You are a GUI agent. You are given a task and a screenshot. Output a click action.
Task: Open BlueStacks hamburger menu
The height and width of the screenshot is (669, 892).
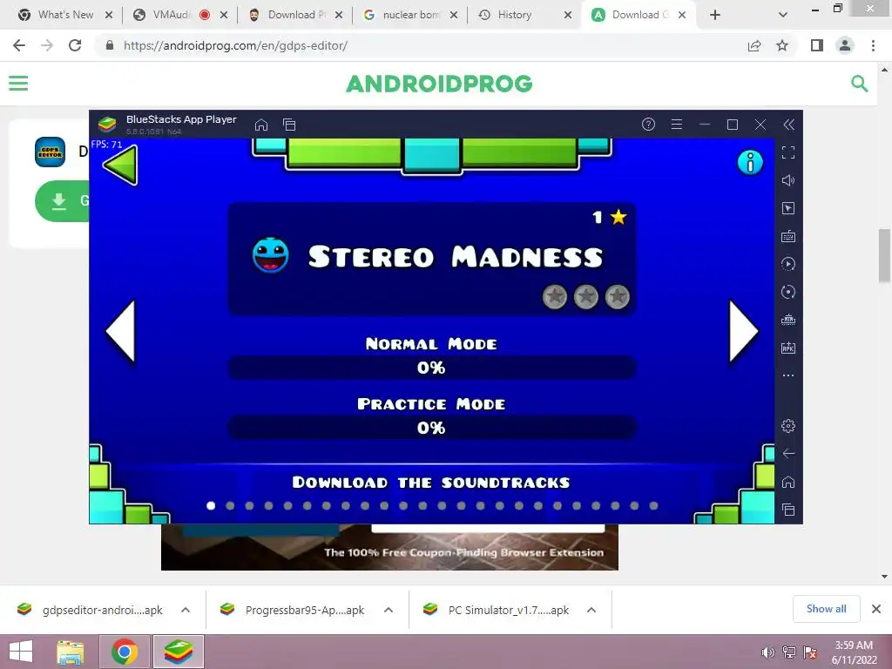[x=676, y=124]
